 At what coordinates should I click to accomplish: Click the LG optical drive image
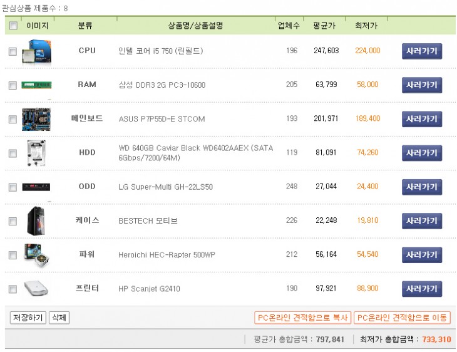[x=36, y=187]
